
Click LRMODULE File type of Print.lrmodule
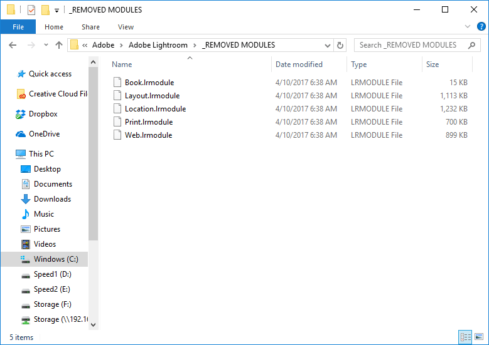click(x=377, y=122)
